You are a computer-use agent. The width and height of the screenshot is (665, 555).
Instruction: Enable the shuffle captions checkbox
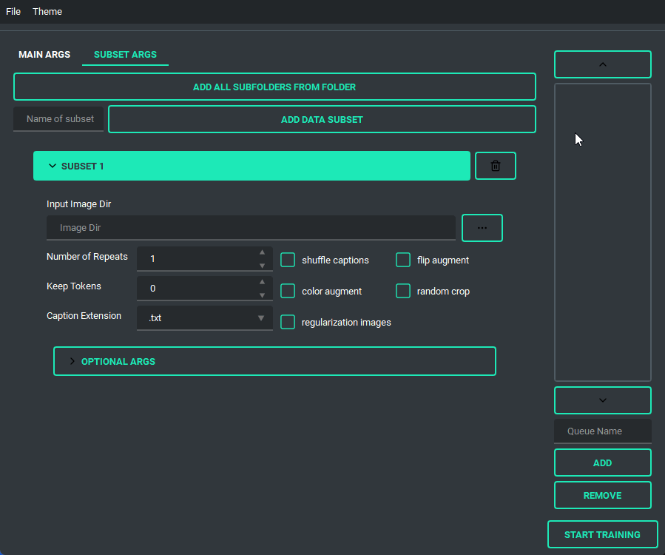click(288, 260)
